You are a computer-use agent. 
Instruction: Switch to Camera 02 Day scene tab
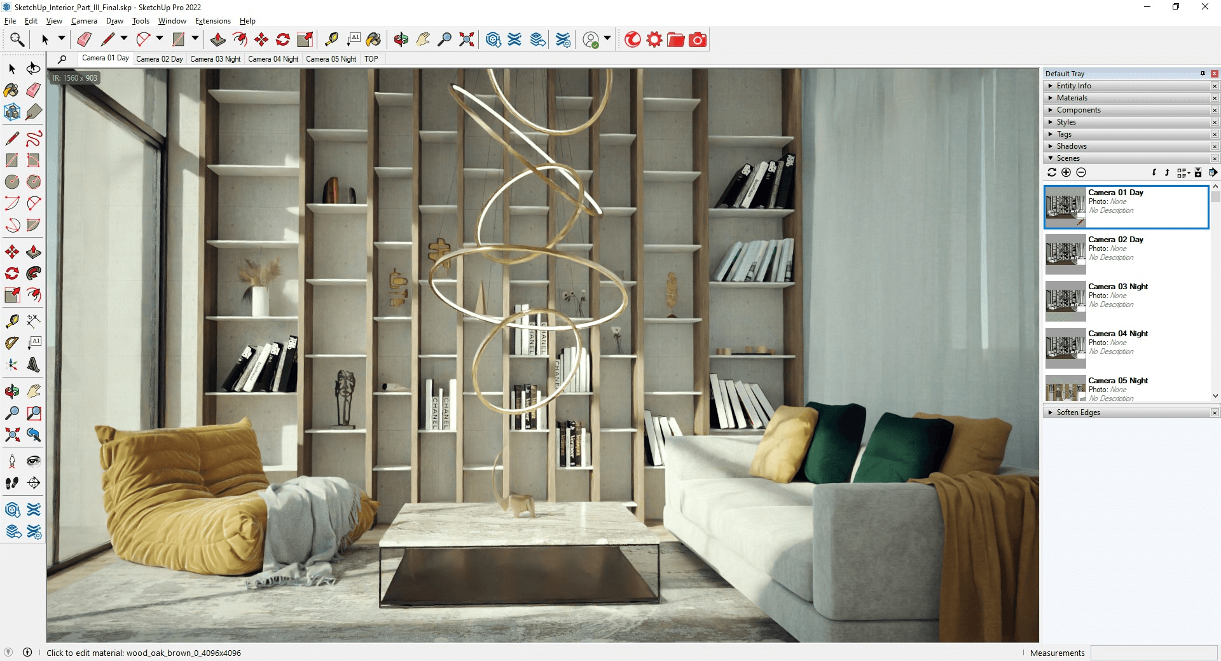(x=160, y=59)
